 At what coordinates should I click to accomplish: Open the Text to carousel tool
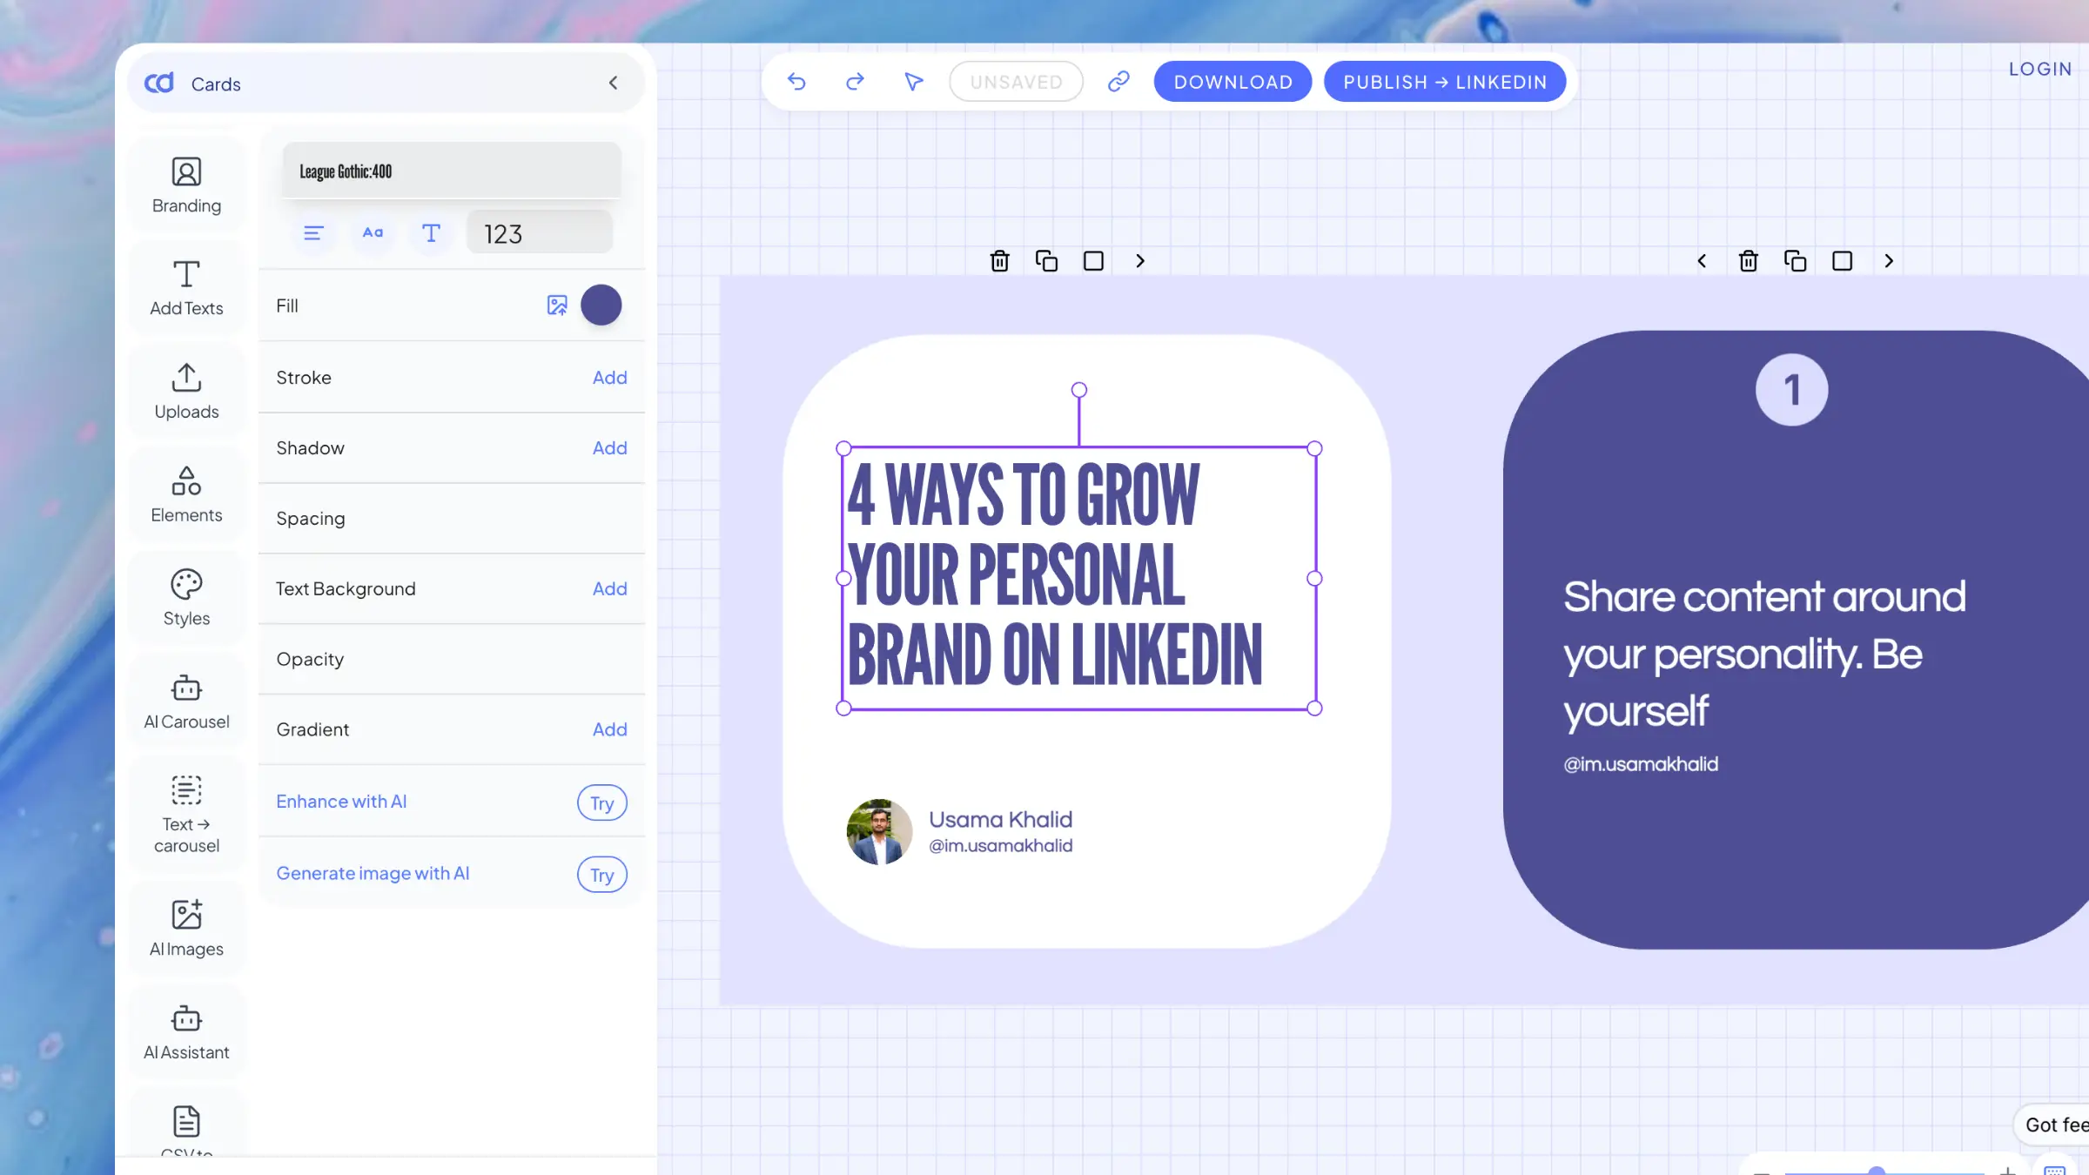[186, 815]
